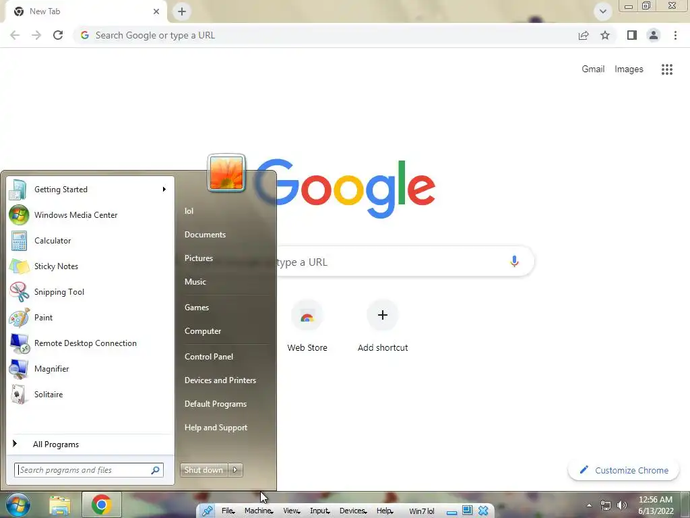Screen dimensions: 690x518
Task: Open the Gmail link
Action: coord(593,69)
